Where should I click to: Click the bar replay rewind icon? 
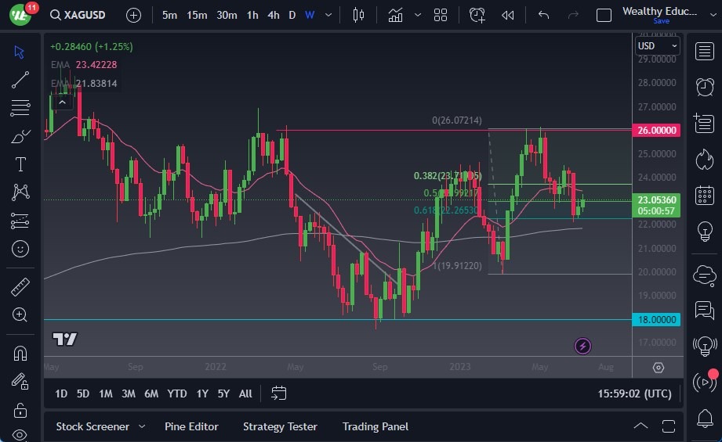tap(508, 15)
